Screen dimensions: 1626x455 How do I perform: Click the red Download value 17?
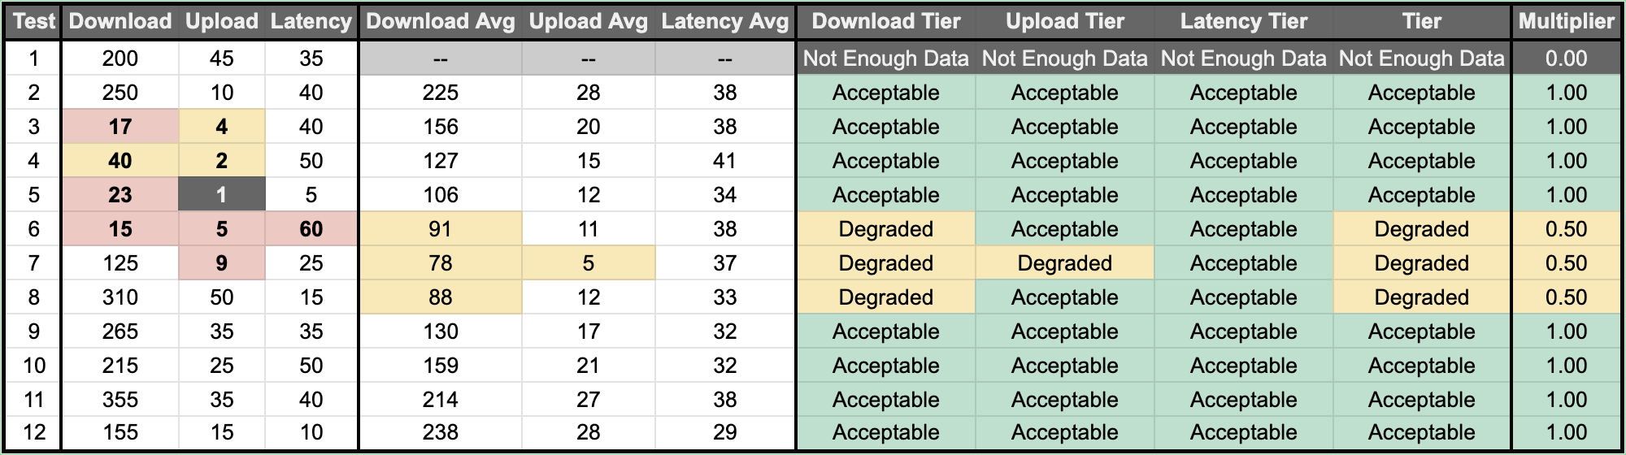tap(120, 127)
